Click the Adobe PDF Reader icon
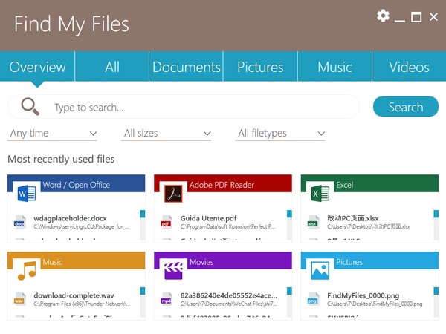Viewport: 446px width, 334px height. [x=173, y=193]
